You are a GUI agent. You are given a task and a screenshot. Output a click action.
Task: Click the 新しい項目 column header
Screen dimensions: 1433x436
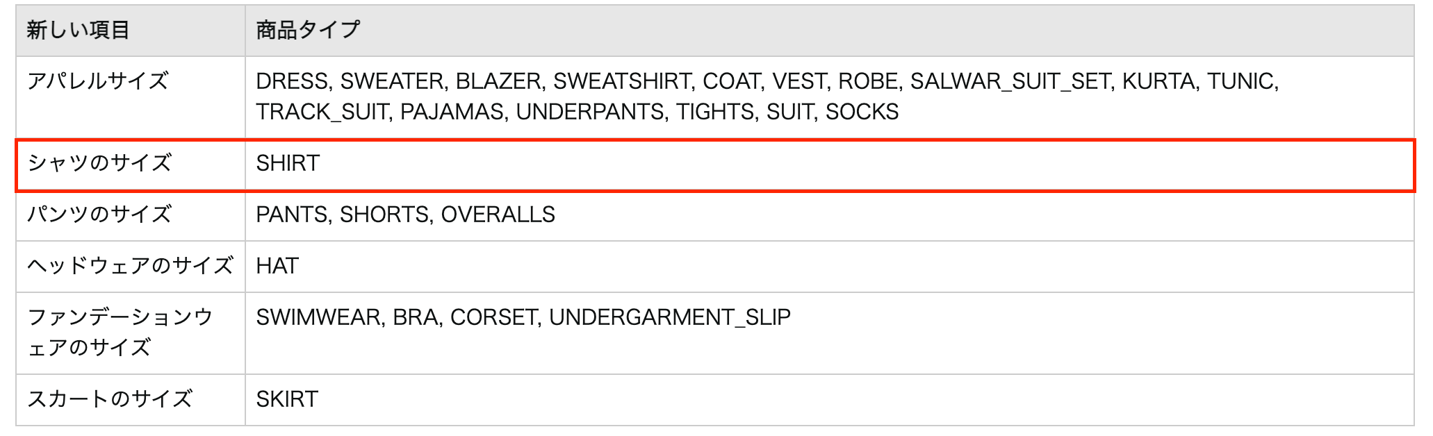tap(131, 31)
